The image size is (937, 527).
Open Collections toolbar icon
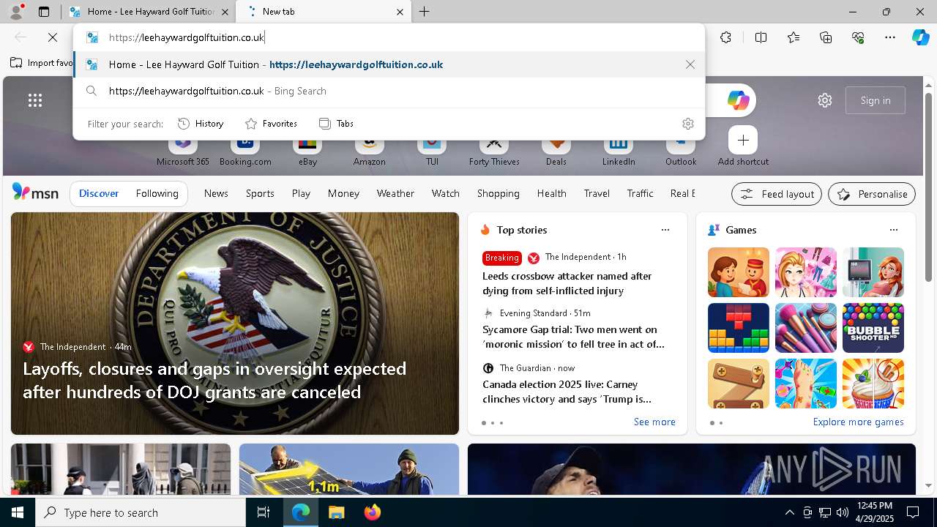[826, 37]
